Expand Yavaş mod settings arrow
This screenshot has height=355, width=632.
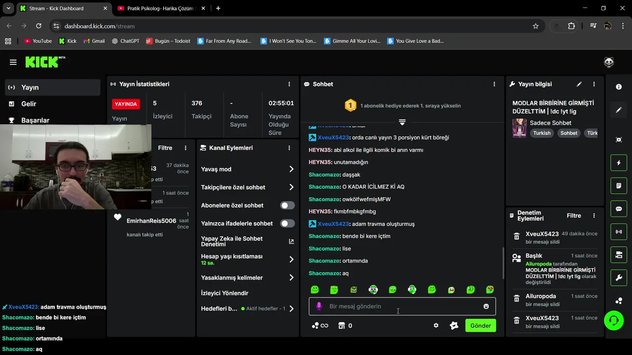291,169
